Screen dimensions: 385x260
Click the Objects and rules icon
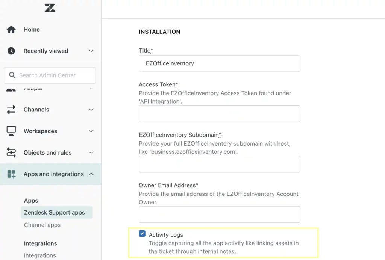tap(11, 153)
